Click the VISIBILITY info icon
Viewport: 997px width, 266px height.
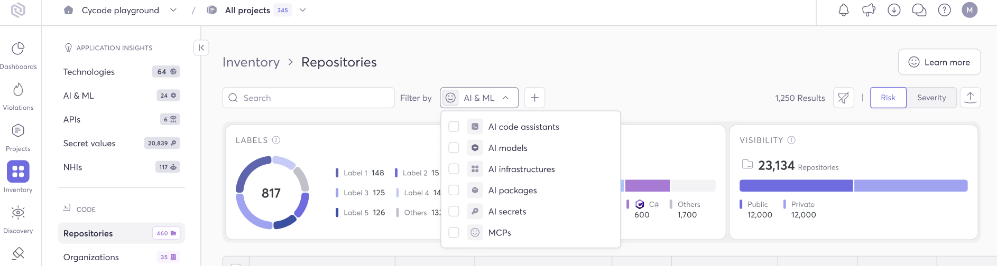click(x=791, y=140)
